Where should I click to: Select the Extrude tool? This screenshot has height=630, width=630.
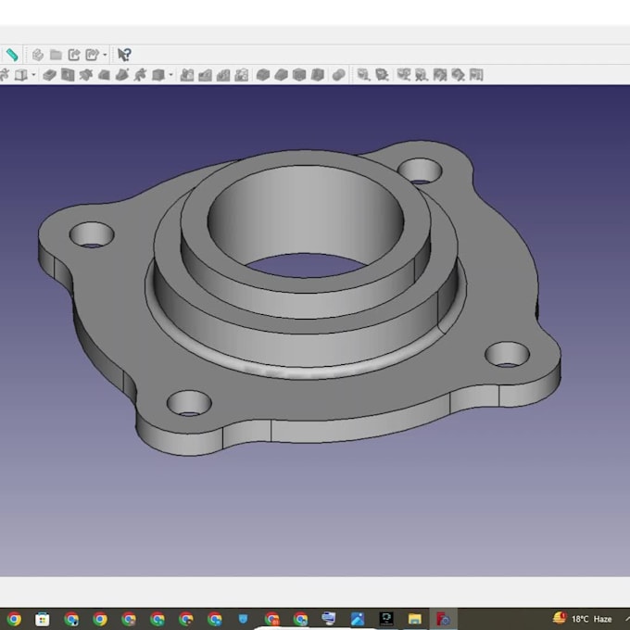point(49,75)
